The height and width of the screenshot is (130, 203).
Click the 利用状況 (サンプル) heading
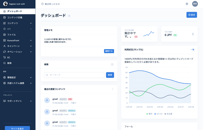click(134, 50)
